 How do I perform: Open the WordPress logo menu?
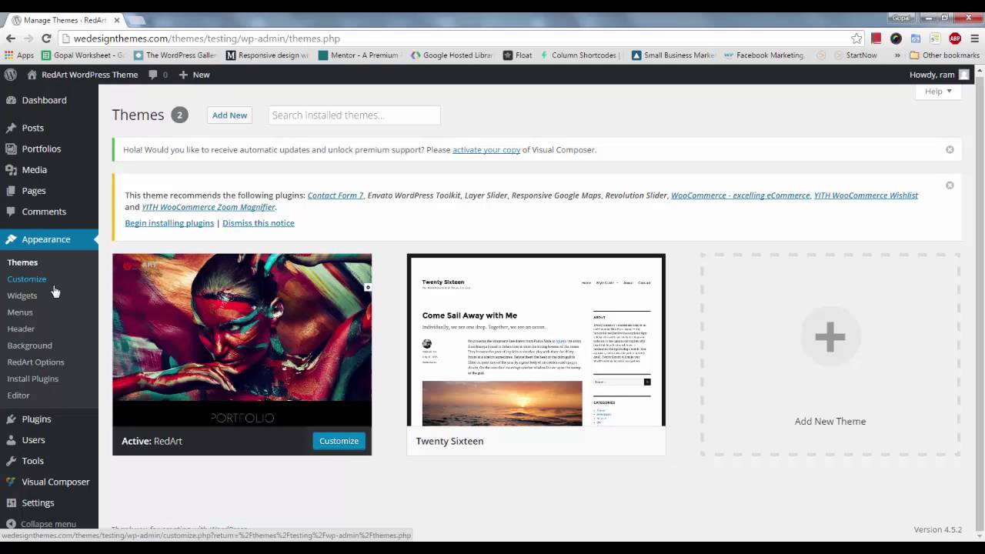[x=11, y=75]
